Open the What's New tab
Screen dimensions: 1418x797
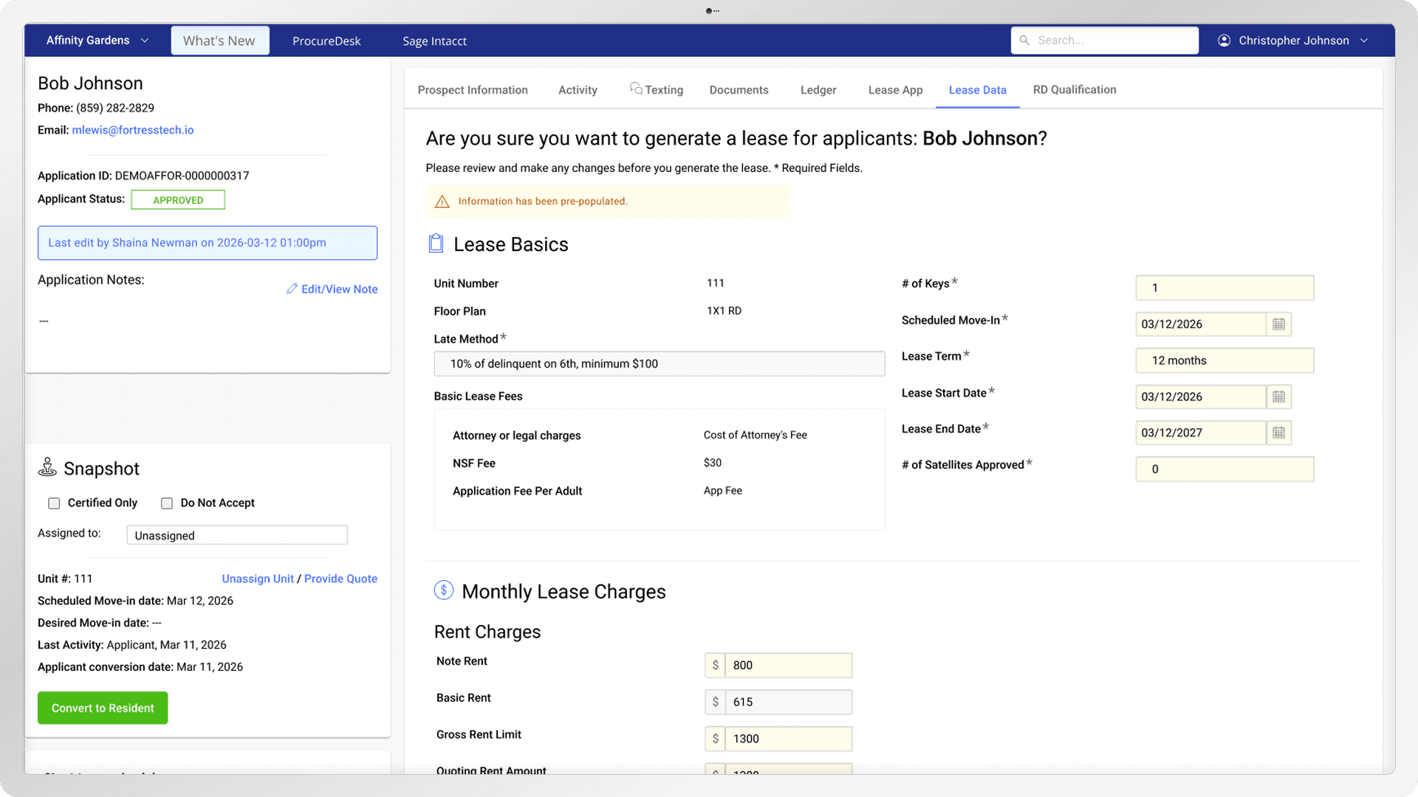[219, 41]
